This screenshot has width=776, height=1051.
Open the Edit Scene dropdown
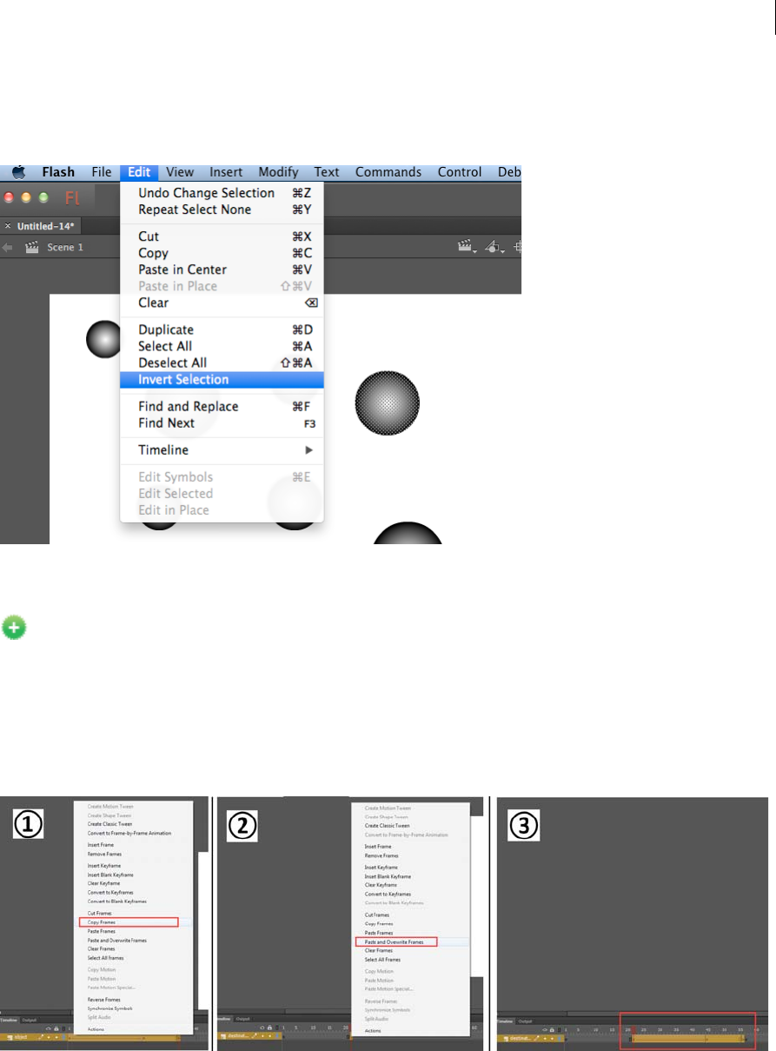point(468,248)
